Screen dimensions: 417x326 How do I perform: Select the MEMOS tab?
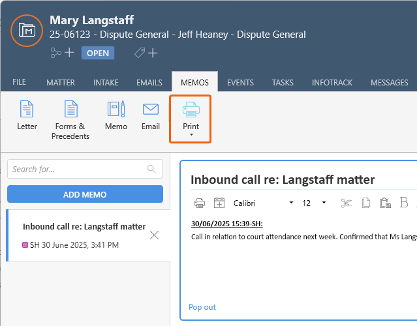tap(194, 82)
